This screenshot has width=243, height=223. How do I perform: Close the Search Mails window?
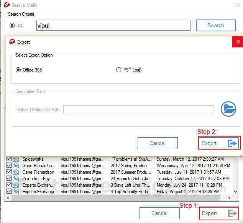click(237, 5)
